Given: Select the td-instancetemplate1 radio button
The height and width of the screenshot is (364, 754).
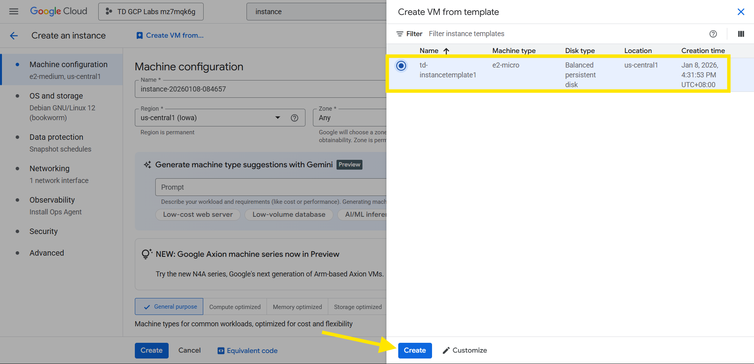Looking at the screenshot, I should pos(401,66).
